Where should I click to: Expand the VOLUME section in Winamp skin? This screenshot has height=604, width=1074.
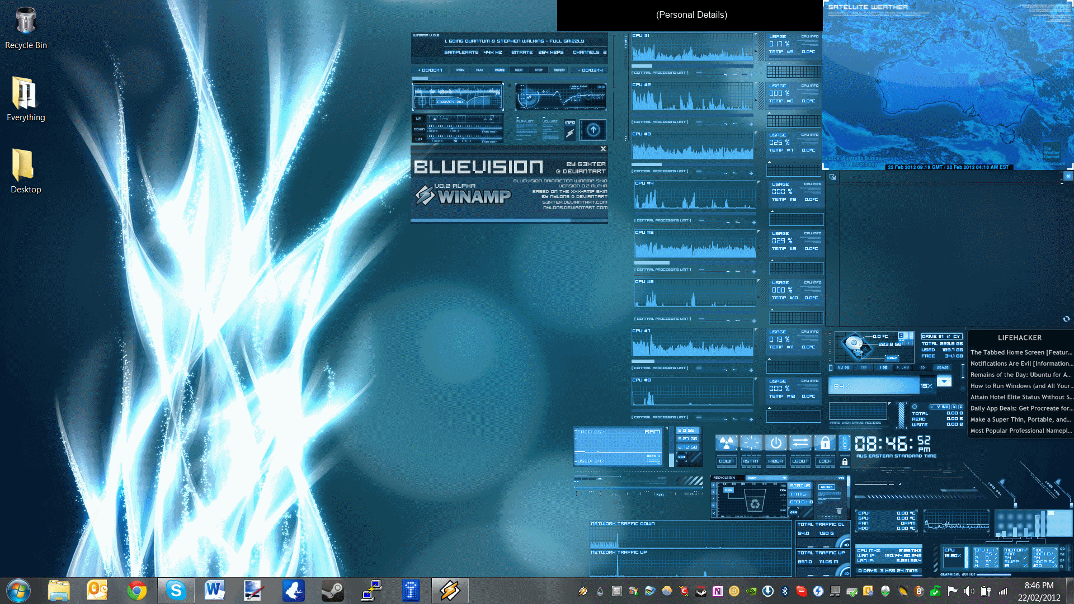pos(550,121)
